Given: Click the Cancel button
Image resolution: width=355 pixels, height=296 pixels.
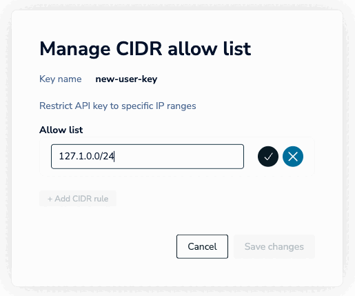Looking at the screenshot, I should pyautogui.click(x=202, y=246).
